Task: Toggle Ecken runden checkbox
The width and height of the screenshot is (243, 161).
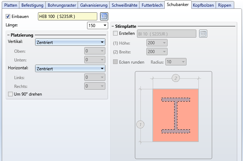Action: [115, 62]
